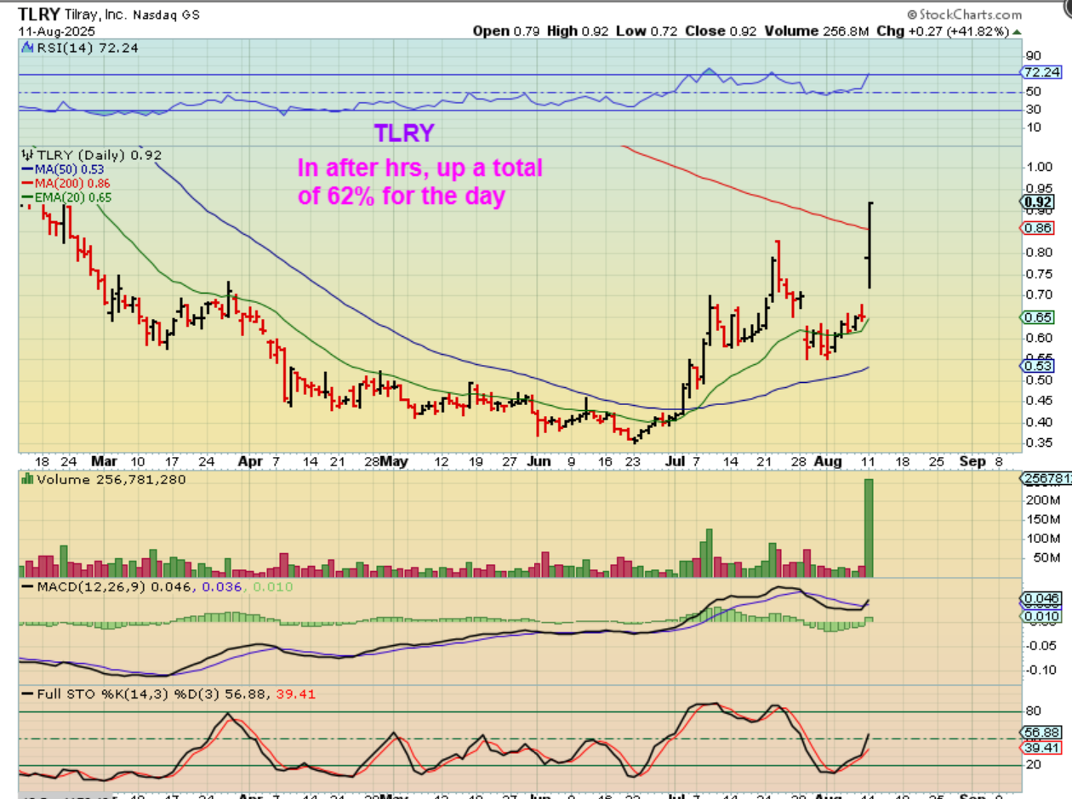
Task: Click the pink after hrs annotation text
Action: pos(419,181)
